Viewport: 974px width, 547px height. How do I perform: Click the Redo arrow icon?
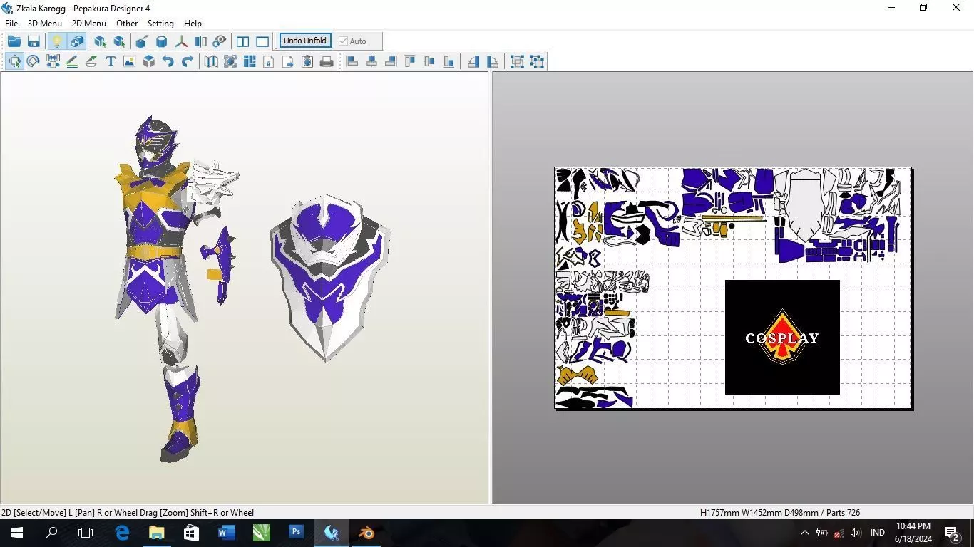(x=187, y=61)
